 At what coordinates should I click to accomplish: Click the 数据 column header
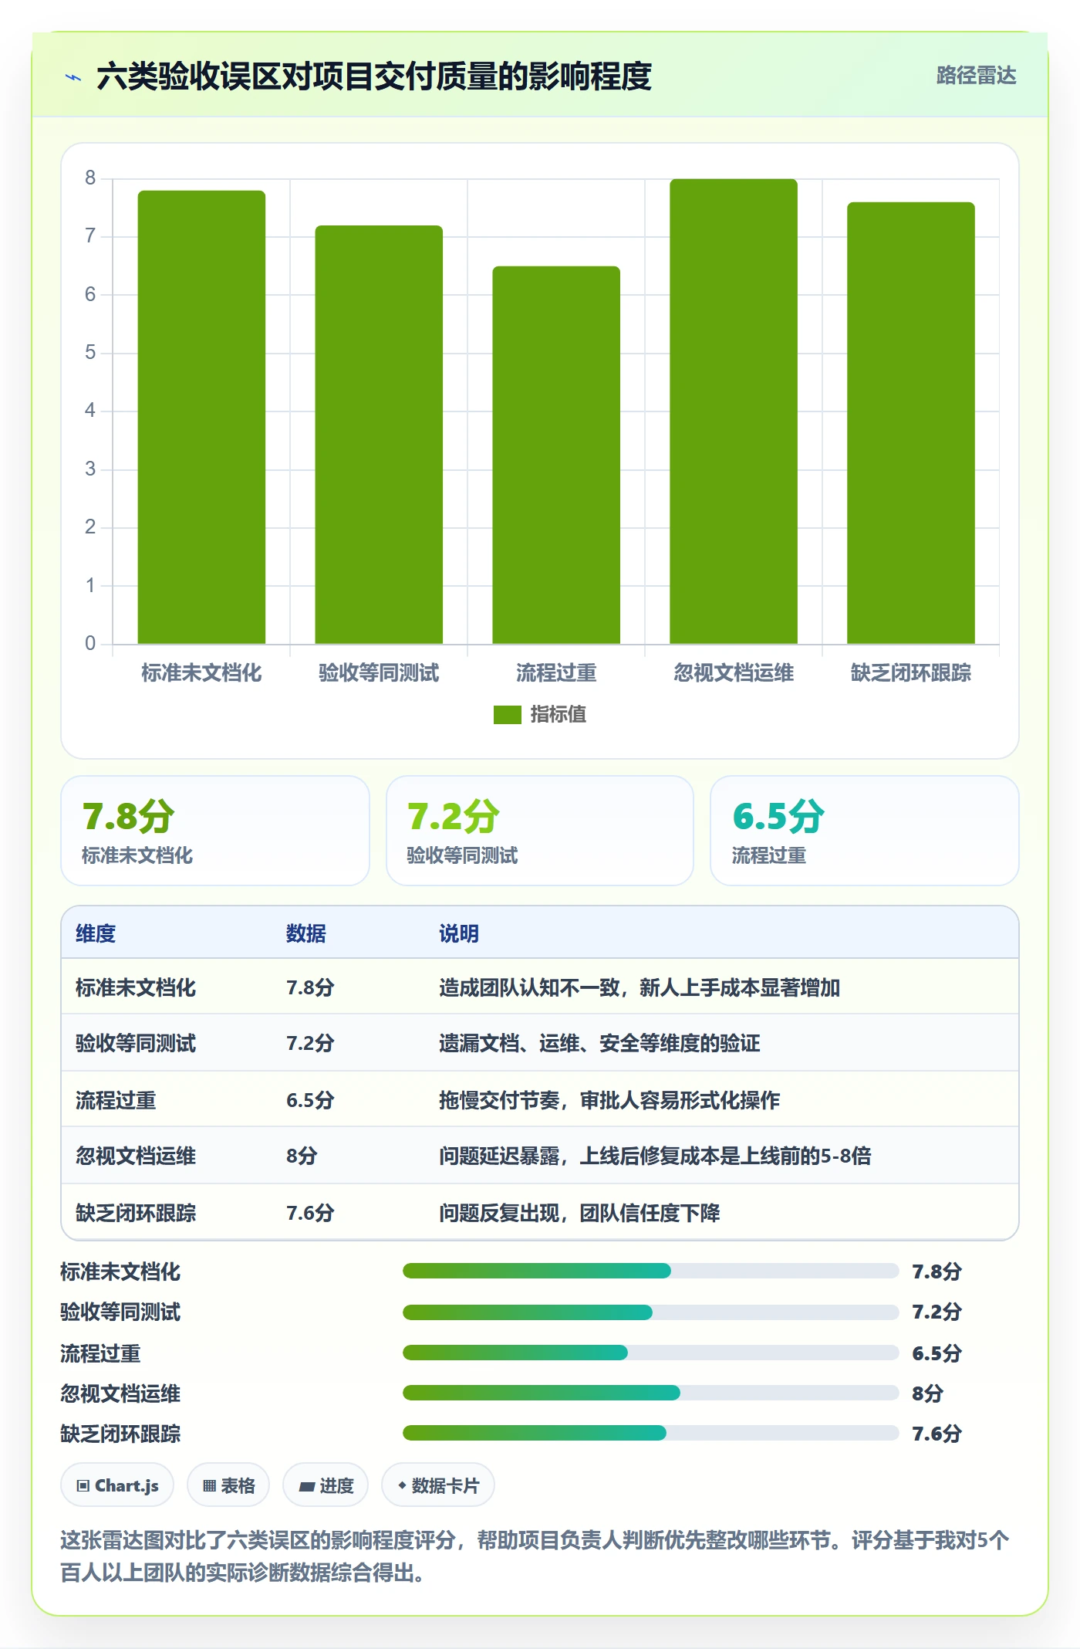(x=306, y=933)
